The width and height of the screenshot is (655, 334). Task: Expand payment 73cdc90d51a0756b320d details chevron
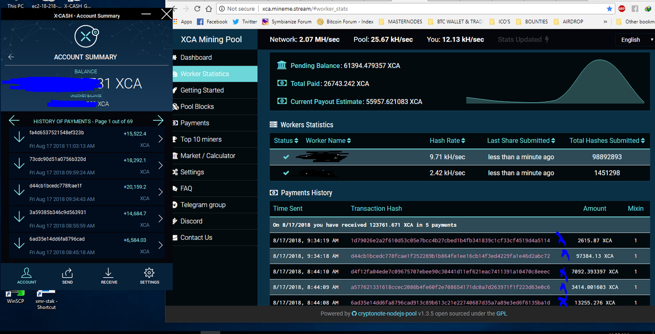click(160, 166)
